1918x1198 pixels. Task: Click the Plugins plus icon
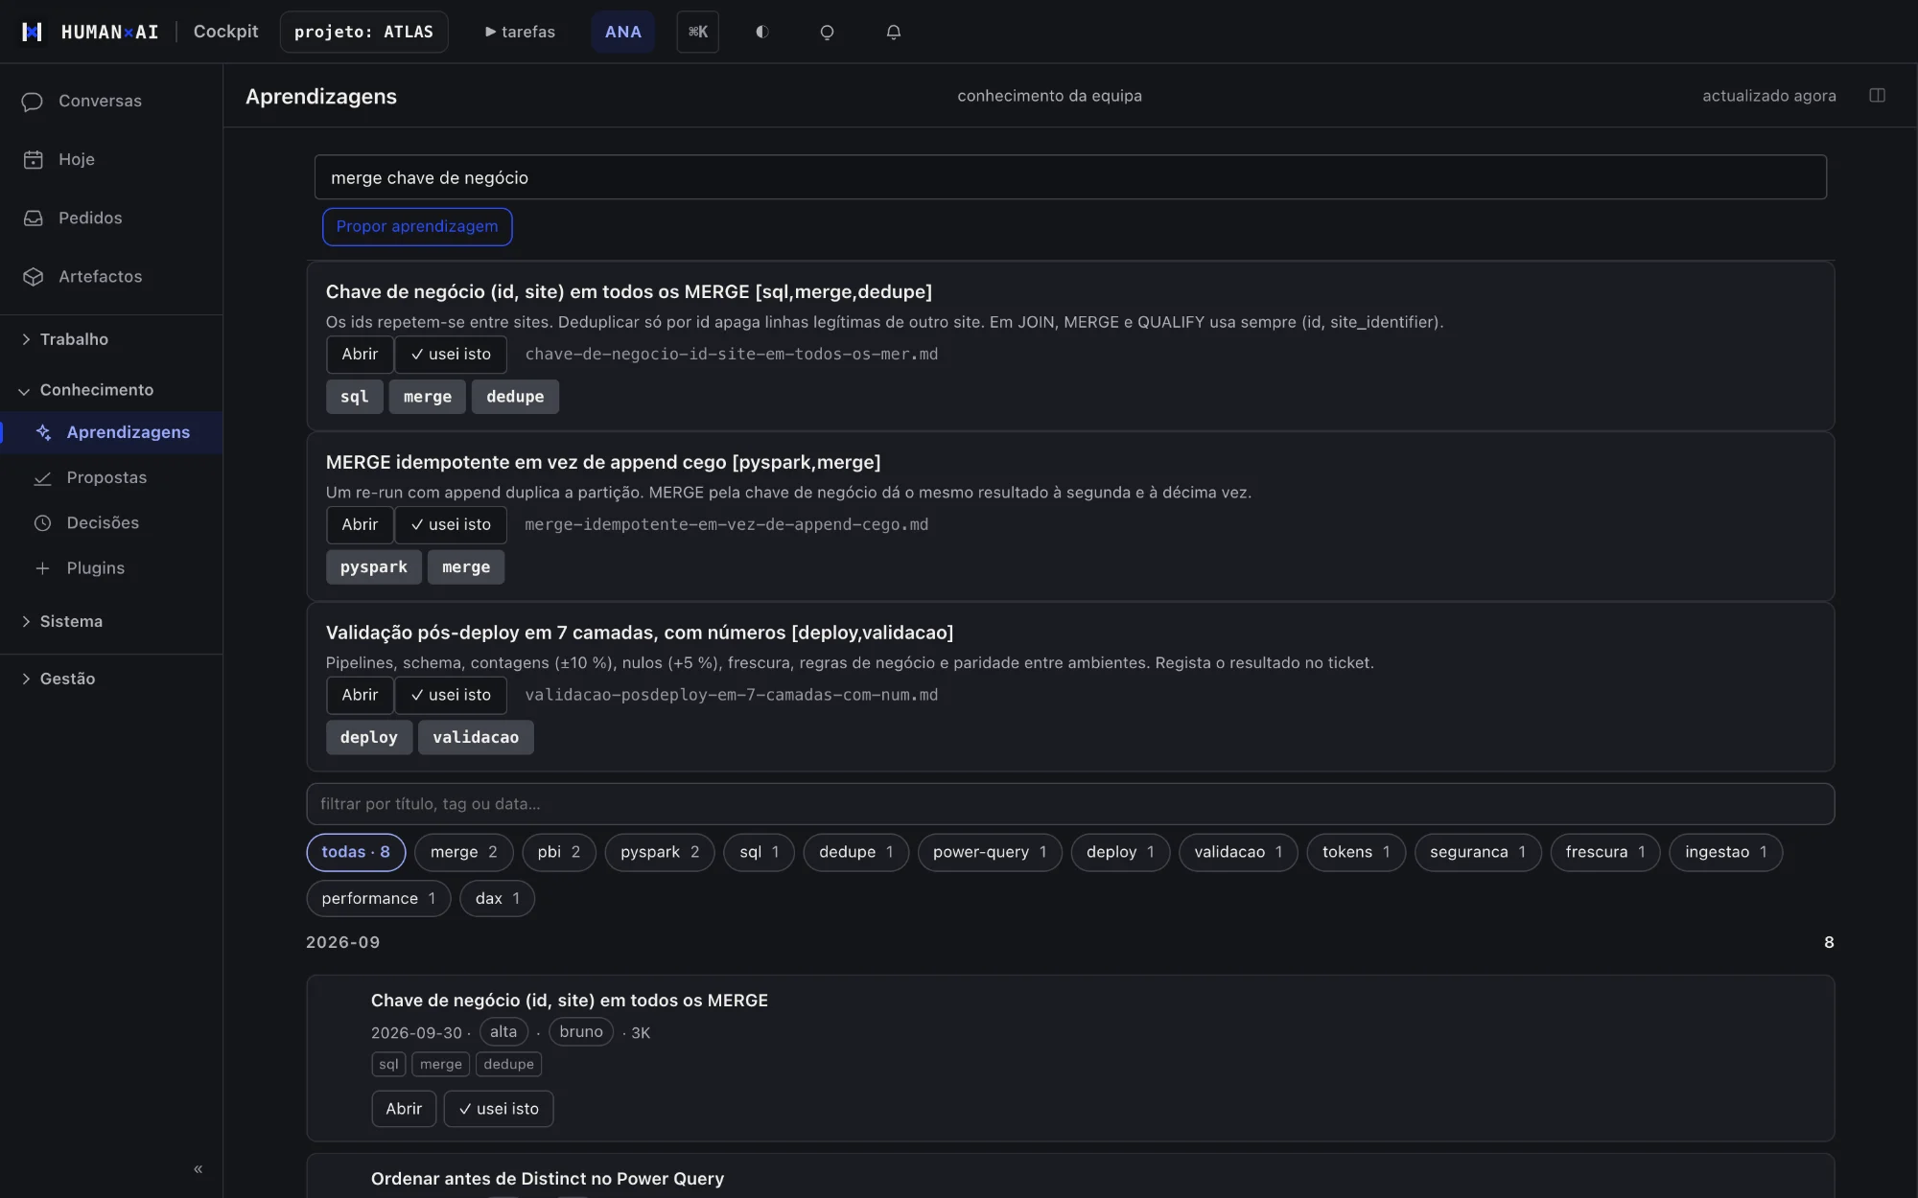click(42, 567)
